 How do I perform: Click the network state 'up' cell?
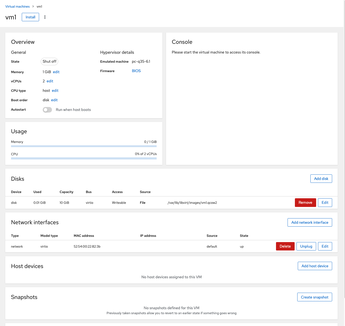click(242, 247)
